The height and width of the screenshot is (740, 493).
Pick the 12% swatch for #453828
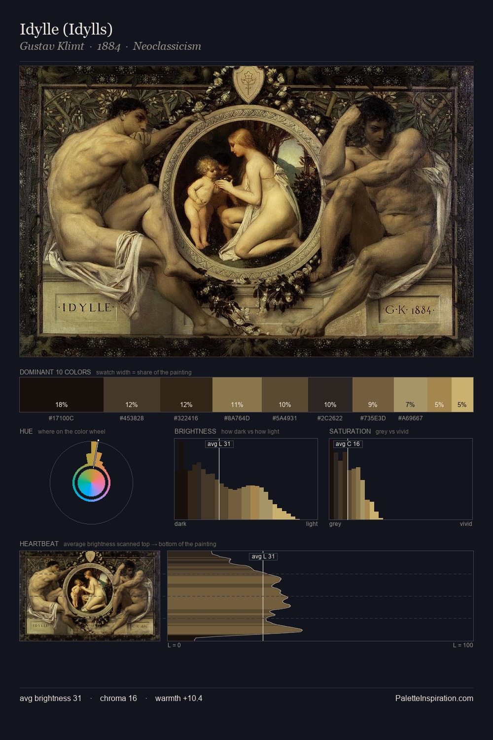point(132,395)
